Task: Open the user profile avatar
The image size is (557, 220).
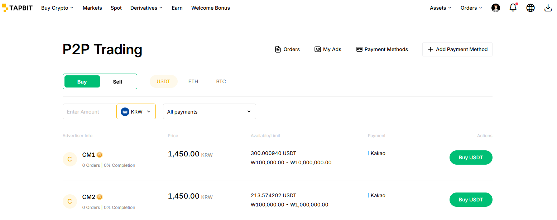Action: click(x=495, y=8)
